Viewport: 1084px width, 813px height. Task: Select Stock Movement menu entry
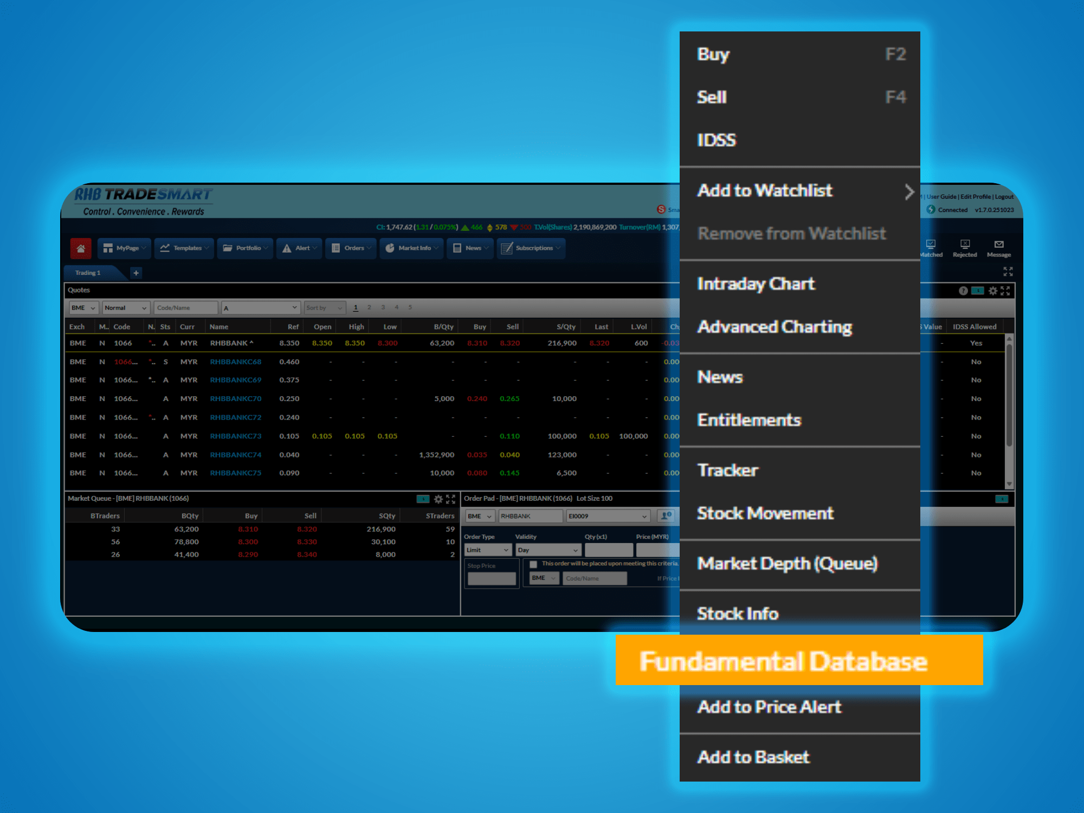pyautogui.click(x=800, y=513)
